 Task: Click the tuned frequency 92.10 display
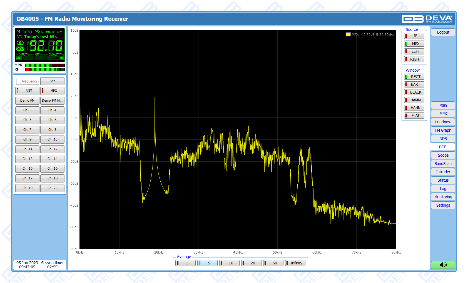tap(46, 46)
